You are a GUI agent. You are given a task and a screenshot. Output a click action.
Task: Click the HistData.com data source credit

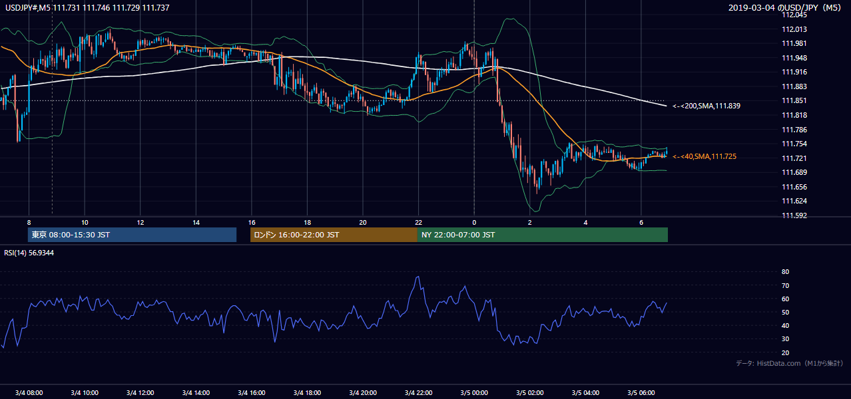coord(790,363)
